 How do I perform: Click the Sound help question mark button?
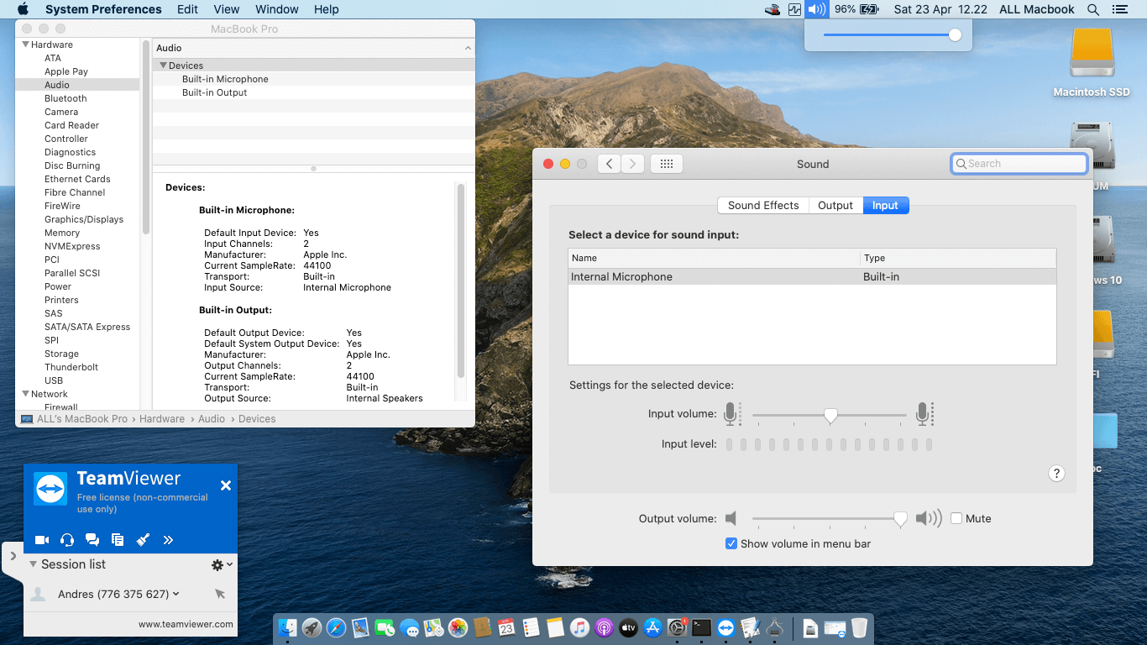[1057, 474]
